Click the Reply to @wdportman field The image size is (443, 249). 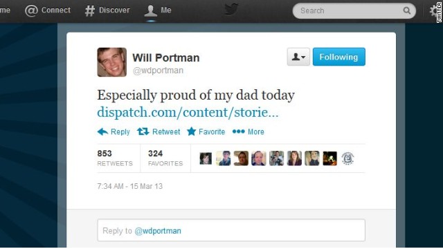(231, 230)
